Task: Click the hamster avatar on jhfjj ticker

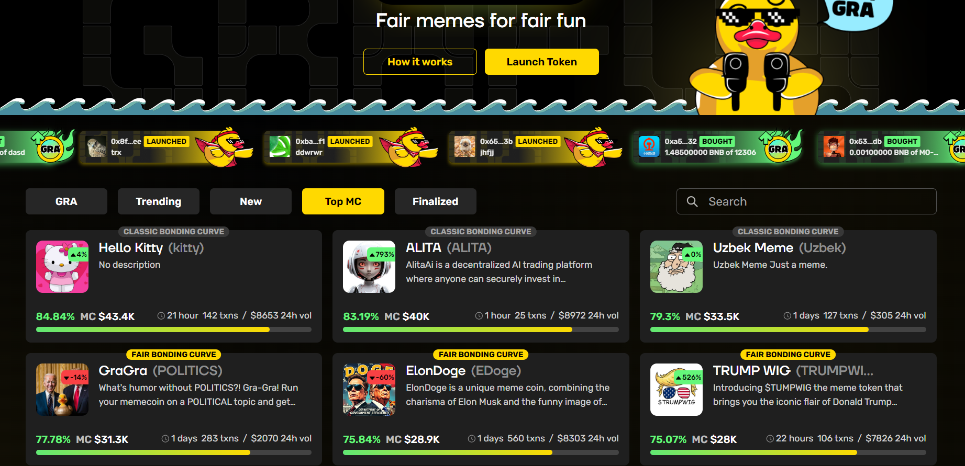Action: [x=464, y=146]
